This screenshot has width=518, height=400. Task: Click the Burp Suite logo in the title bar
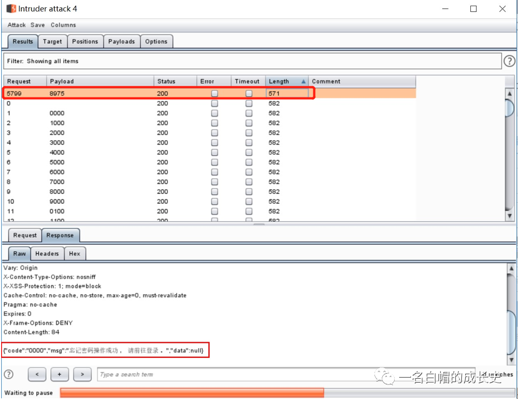(11, 8)
